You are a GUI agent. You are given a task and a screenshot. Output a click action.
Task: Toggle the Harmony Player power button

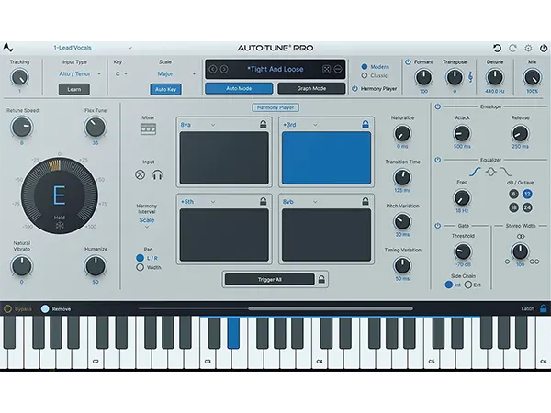(x=355, y=89)
